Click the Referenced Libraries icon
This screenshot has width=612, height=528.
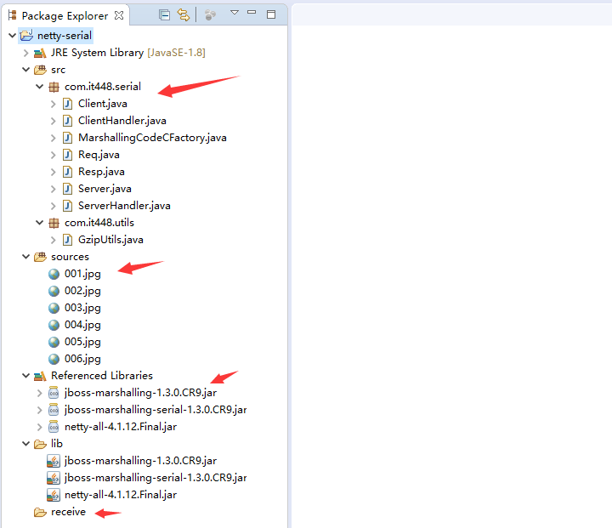[40, 376]
